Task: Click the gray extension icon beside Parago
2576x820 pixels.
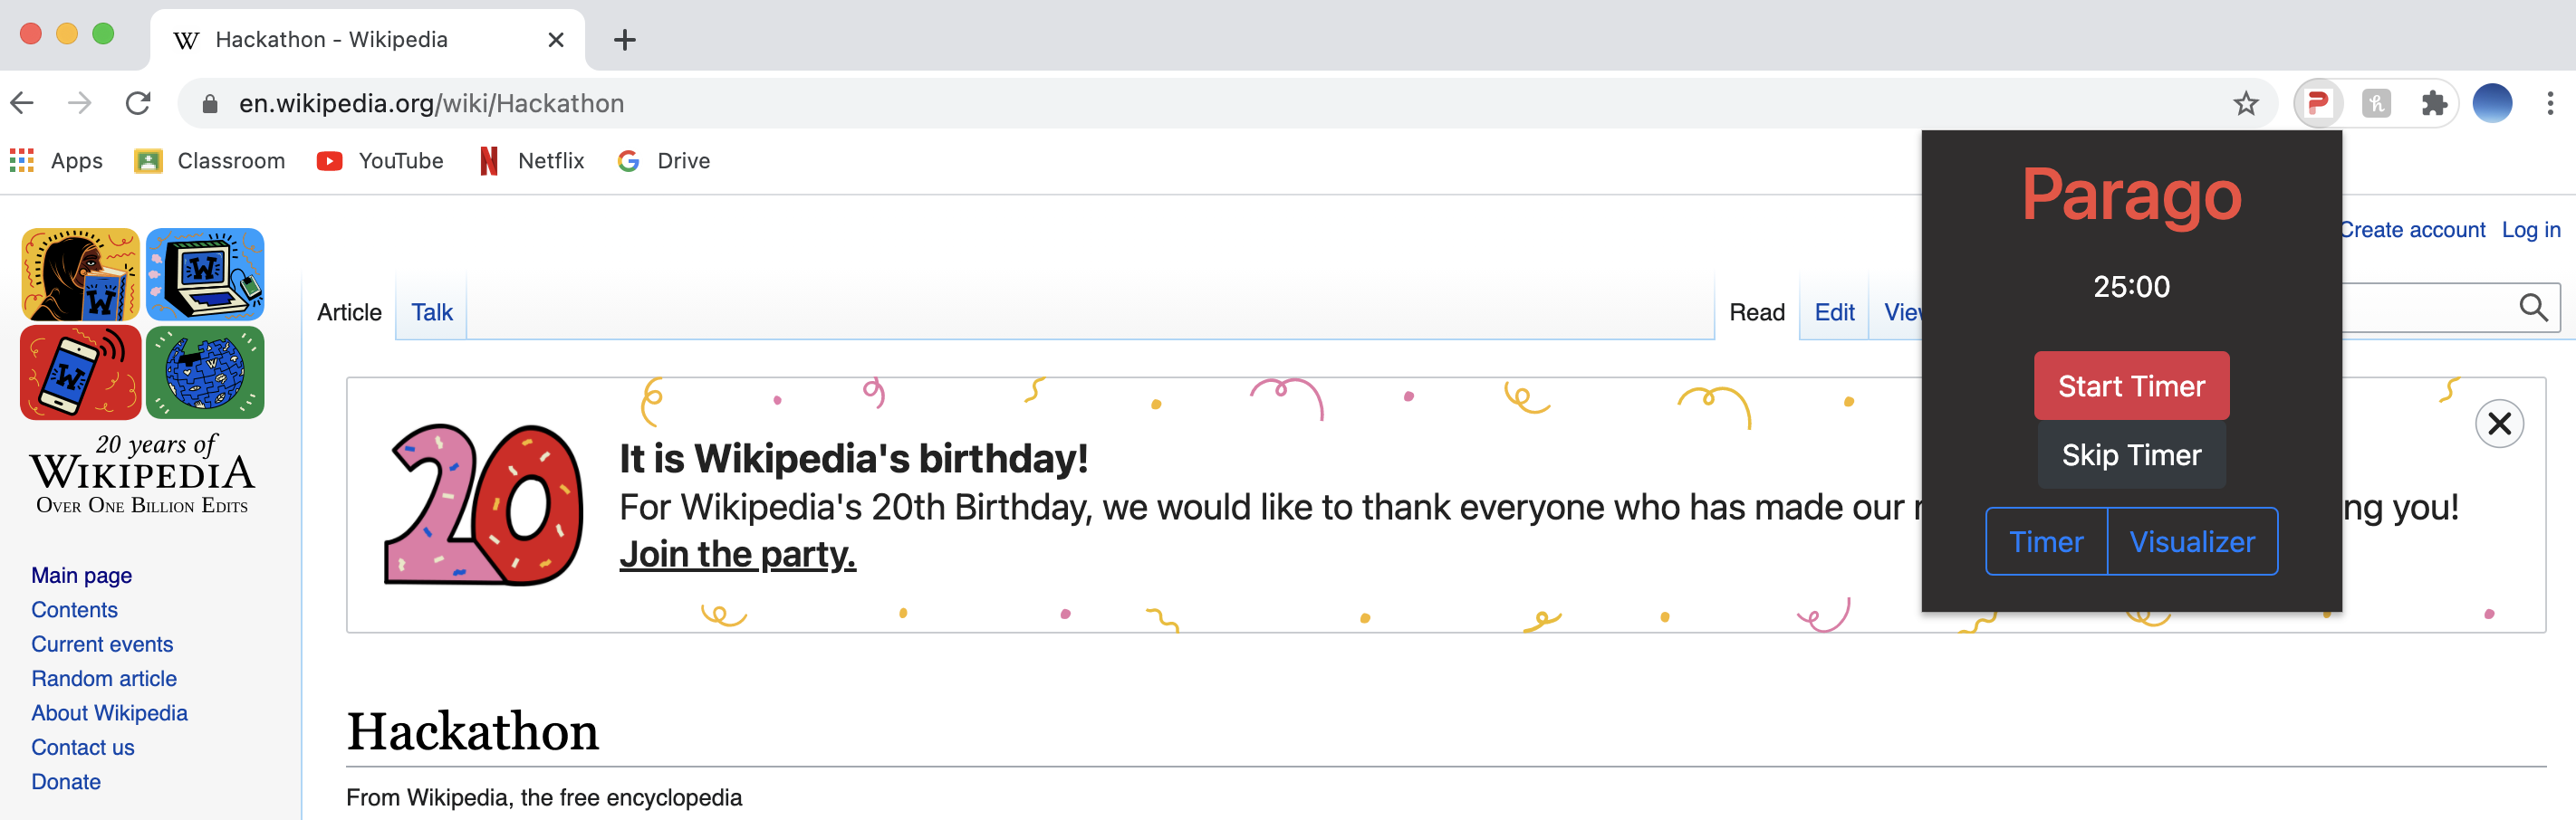Action: click(x=2376, y=103)
